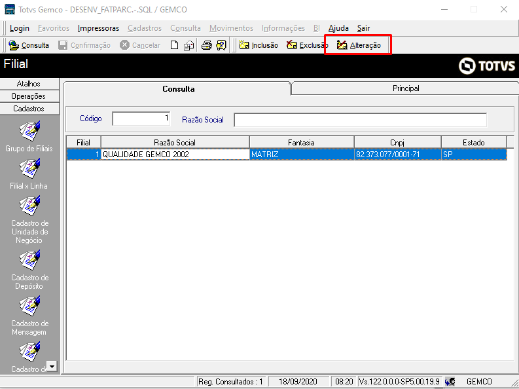Click the SP Estado cell

(474, 155)
